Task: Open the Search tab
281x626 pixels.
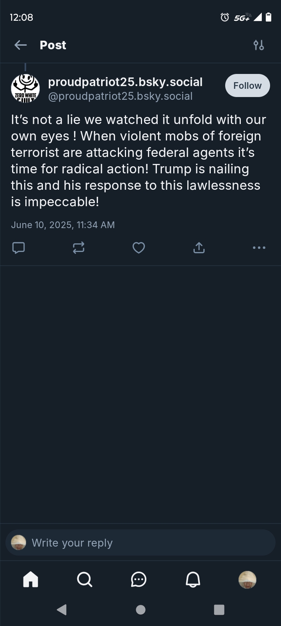Action: tap(85, 579)
